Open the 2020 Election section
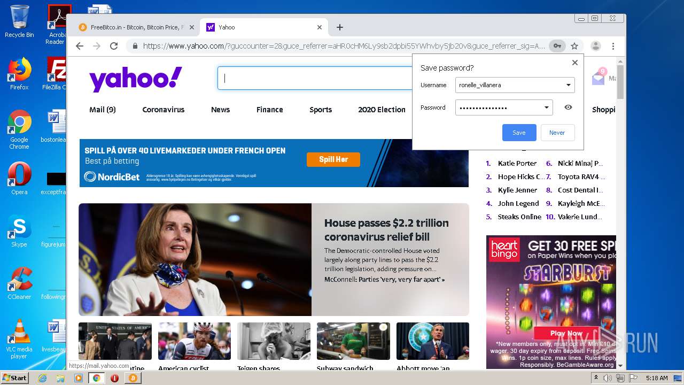Screen dimensions: 684x385 click(382, 110)
